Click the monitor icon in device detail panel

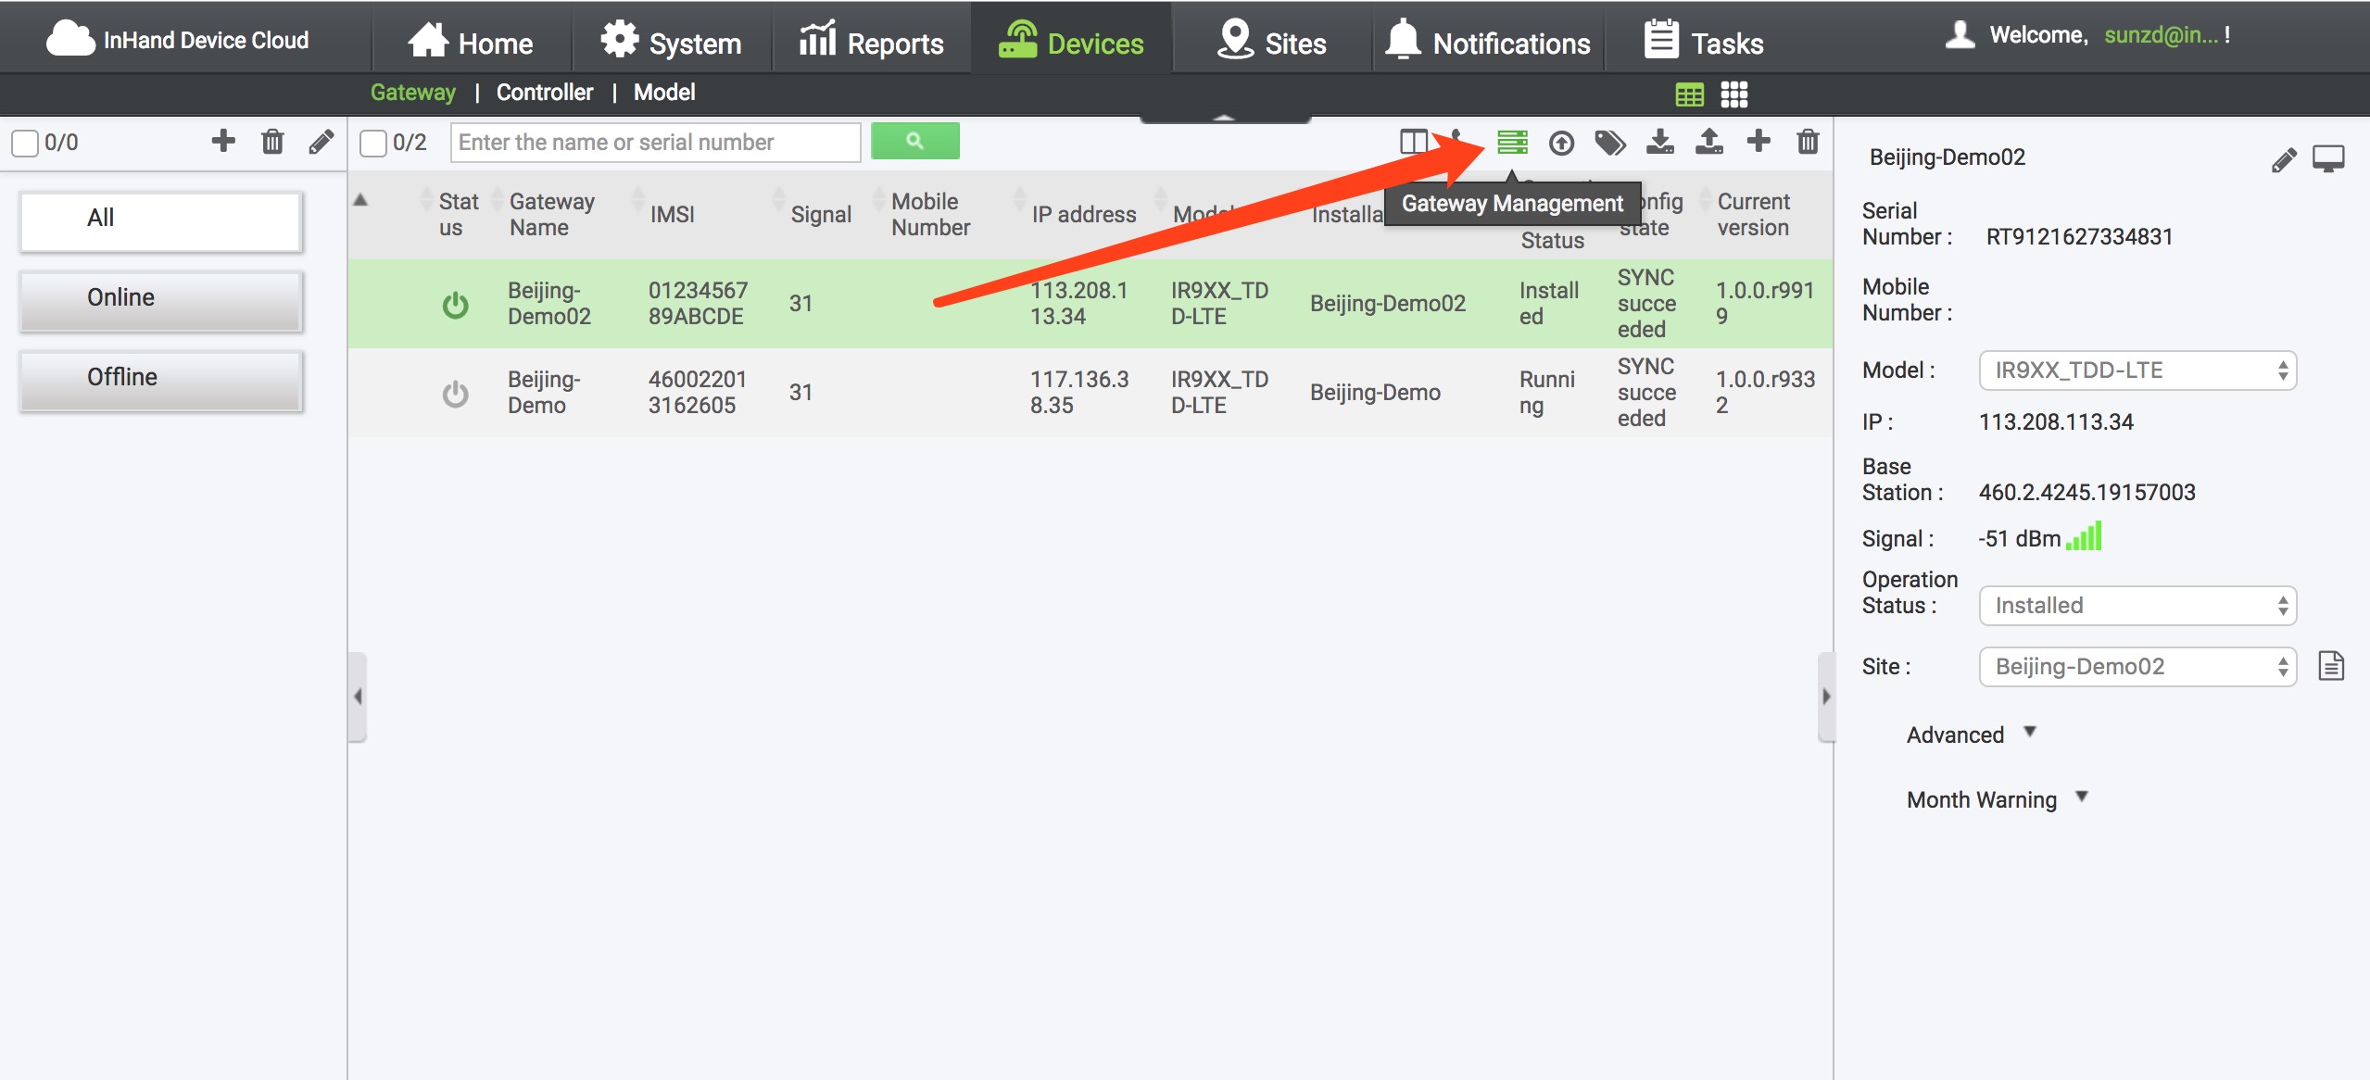pos(2327,158)
